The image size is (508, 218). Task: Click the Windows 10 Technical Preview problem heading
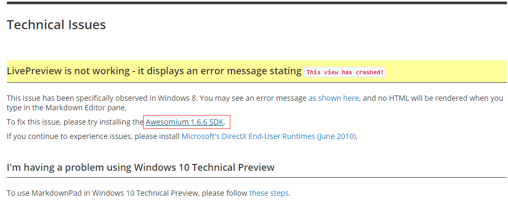pos(140,167)
